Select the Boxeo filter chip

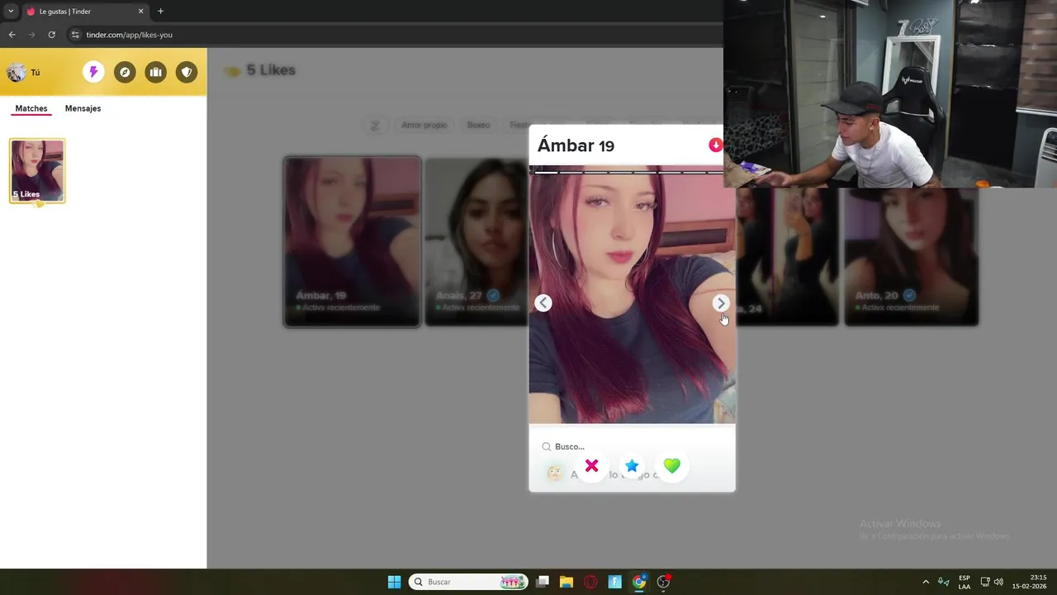point(478,125)
